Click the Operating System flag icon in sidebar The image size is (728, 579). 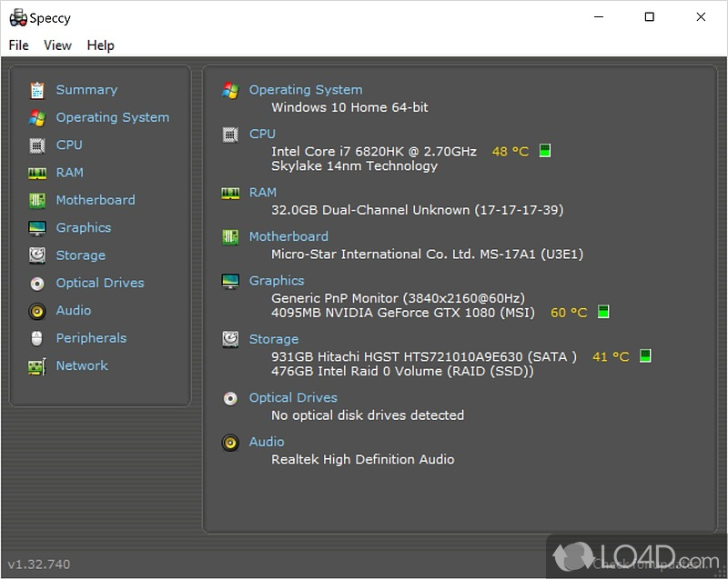pos(37,118)
